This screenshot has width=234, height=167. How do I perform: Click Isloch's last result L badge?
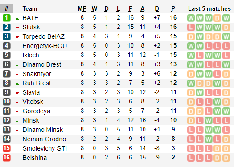[226, 56]
